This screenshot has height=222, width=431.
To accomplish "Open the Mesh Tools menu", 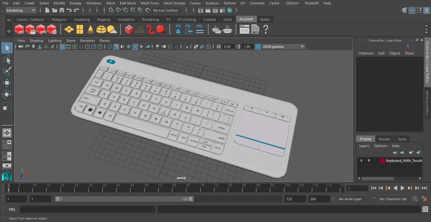I will pyautogui.click(x=150, y=3).
